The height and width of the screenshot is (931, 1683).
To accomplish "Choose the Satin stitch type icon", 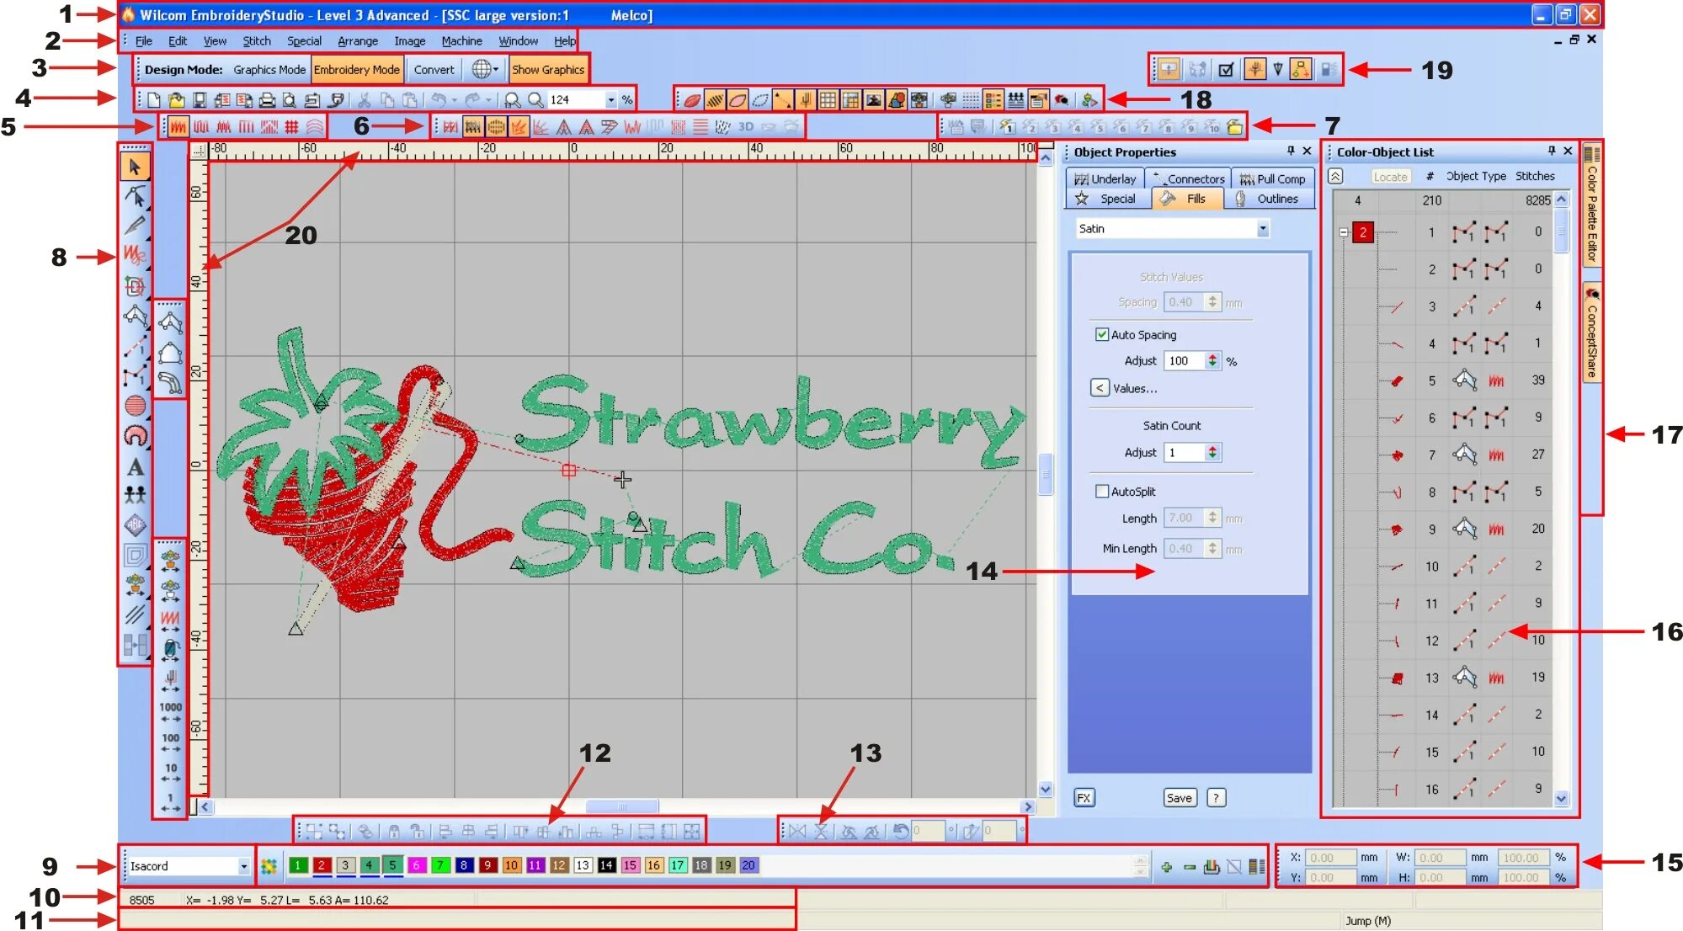I will (x=178, y=127).
